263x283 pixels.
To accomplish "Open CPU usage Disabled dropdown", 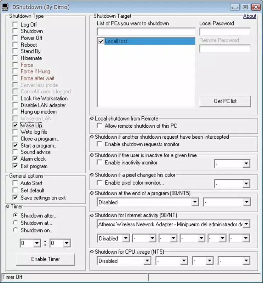I will click(x=147, y=261).
